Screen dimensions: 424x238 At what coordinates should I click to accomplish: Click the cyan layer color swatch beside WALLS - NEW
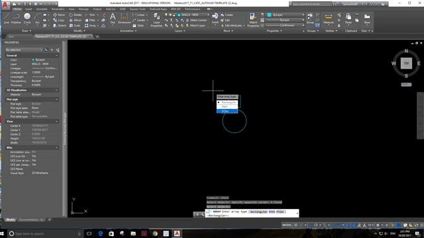pos(179,15)
